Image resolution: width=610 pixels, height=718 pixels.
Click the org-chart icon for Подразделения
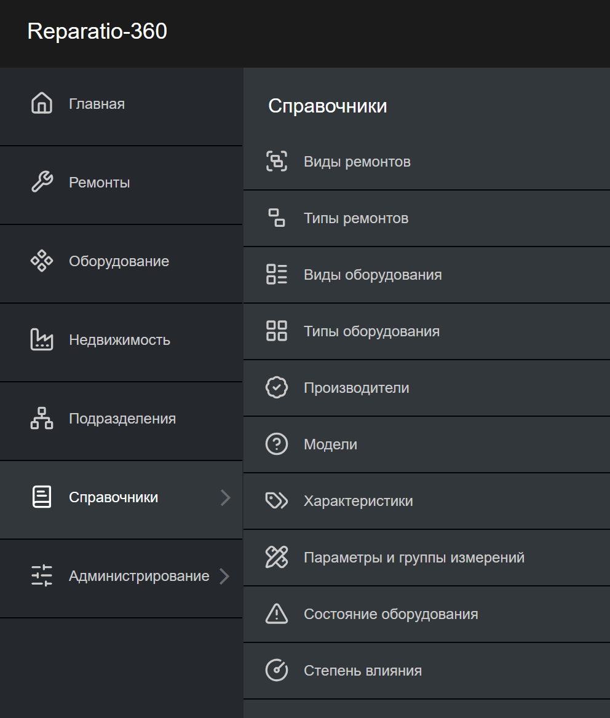coord(42,419)
